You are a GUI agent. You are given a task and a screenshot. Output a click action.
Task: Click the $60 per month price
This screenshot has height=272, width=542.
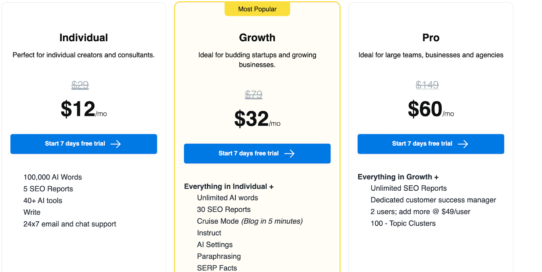pyautogui.click(x=431, y=109)
